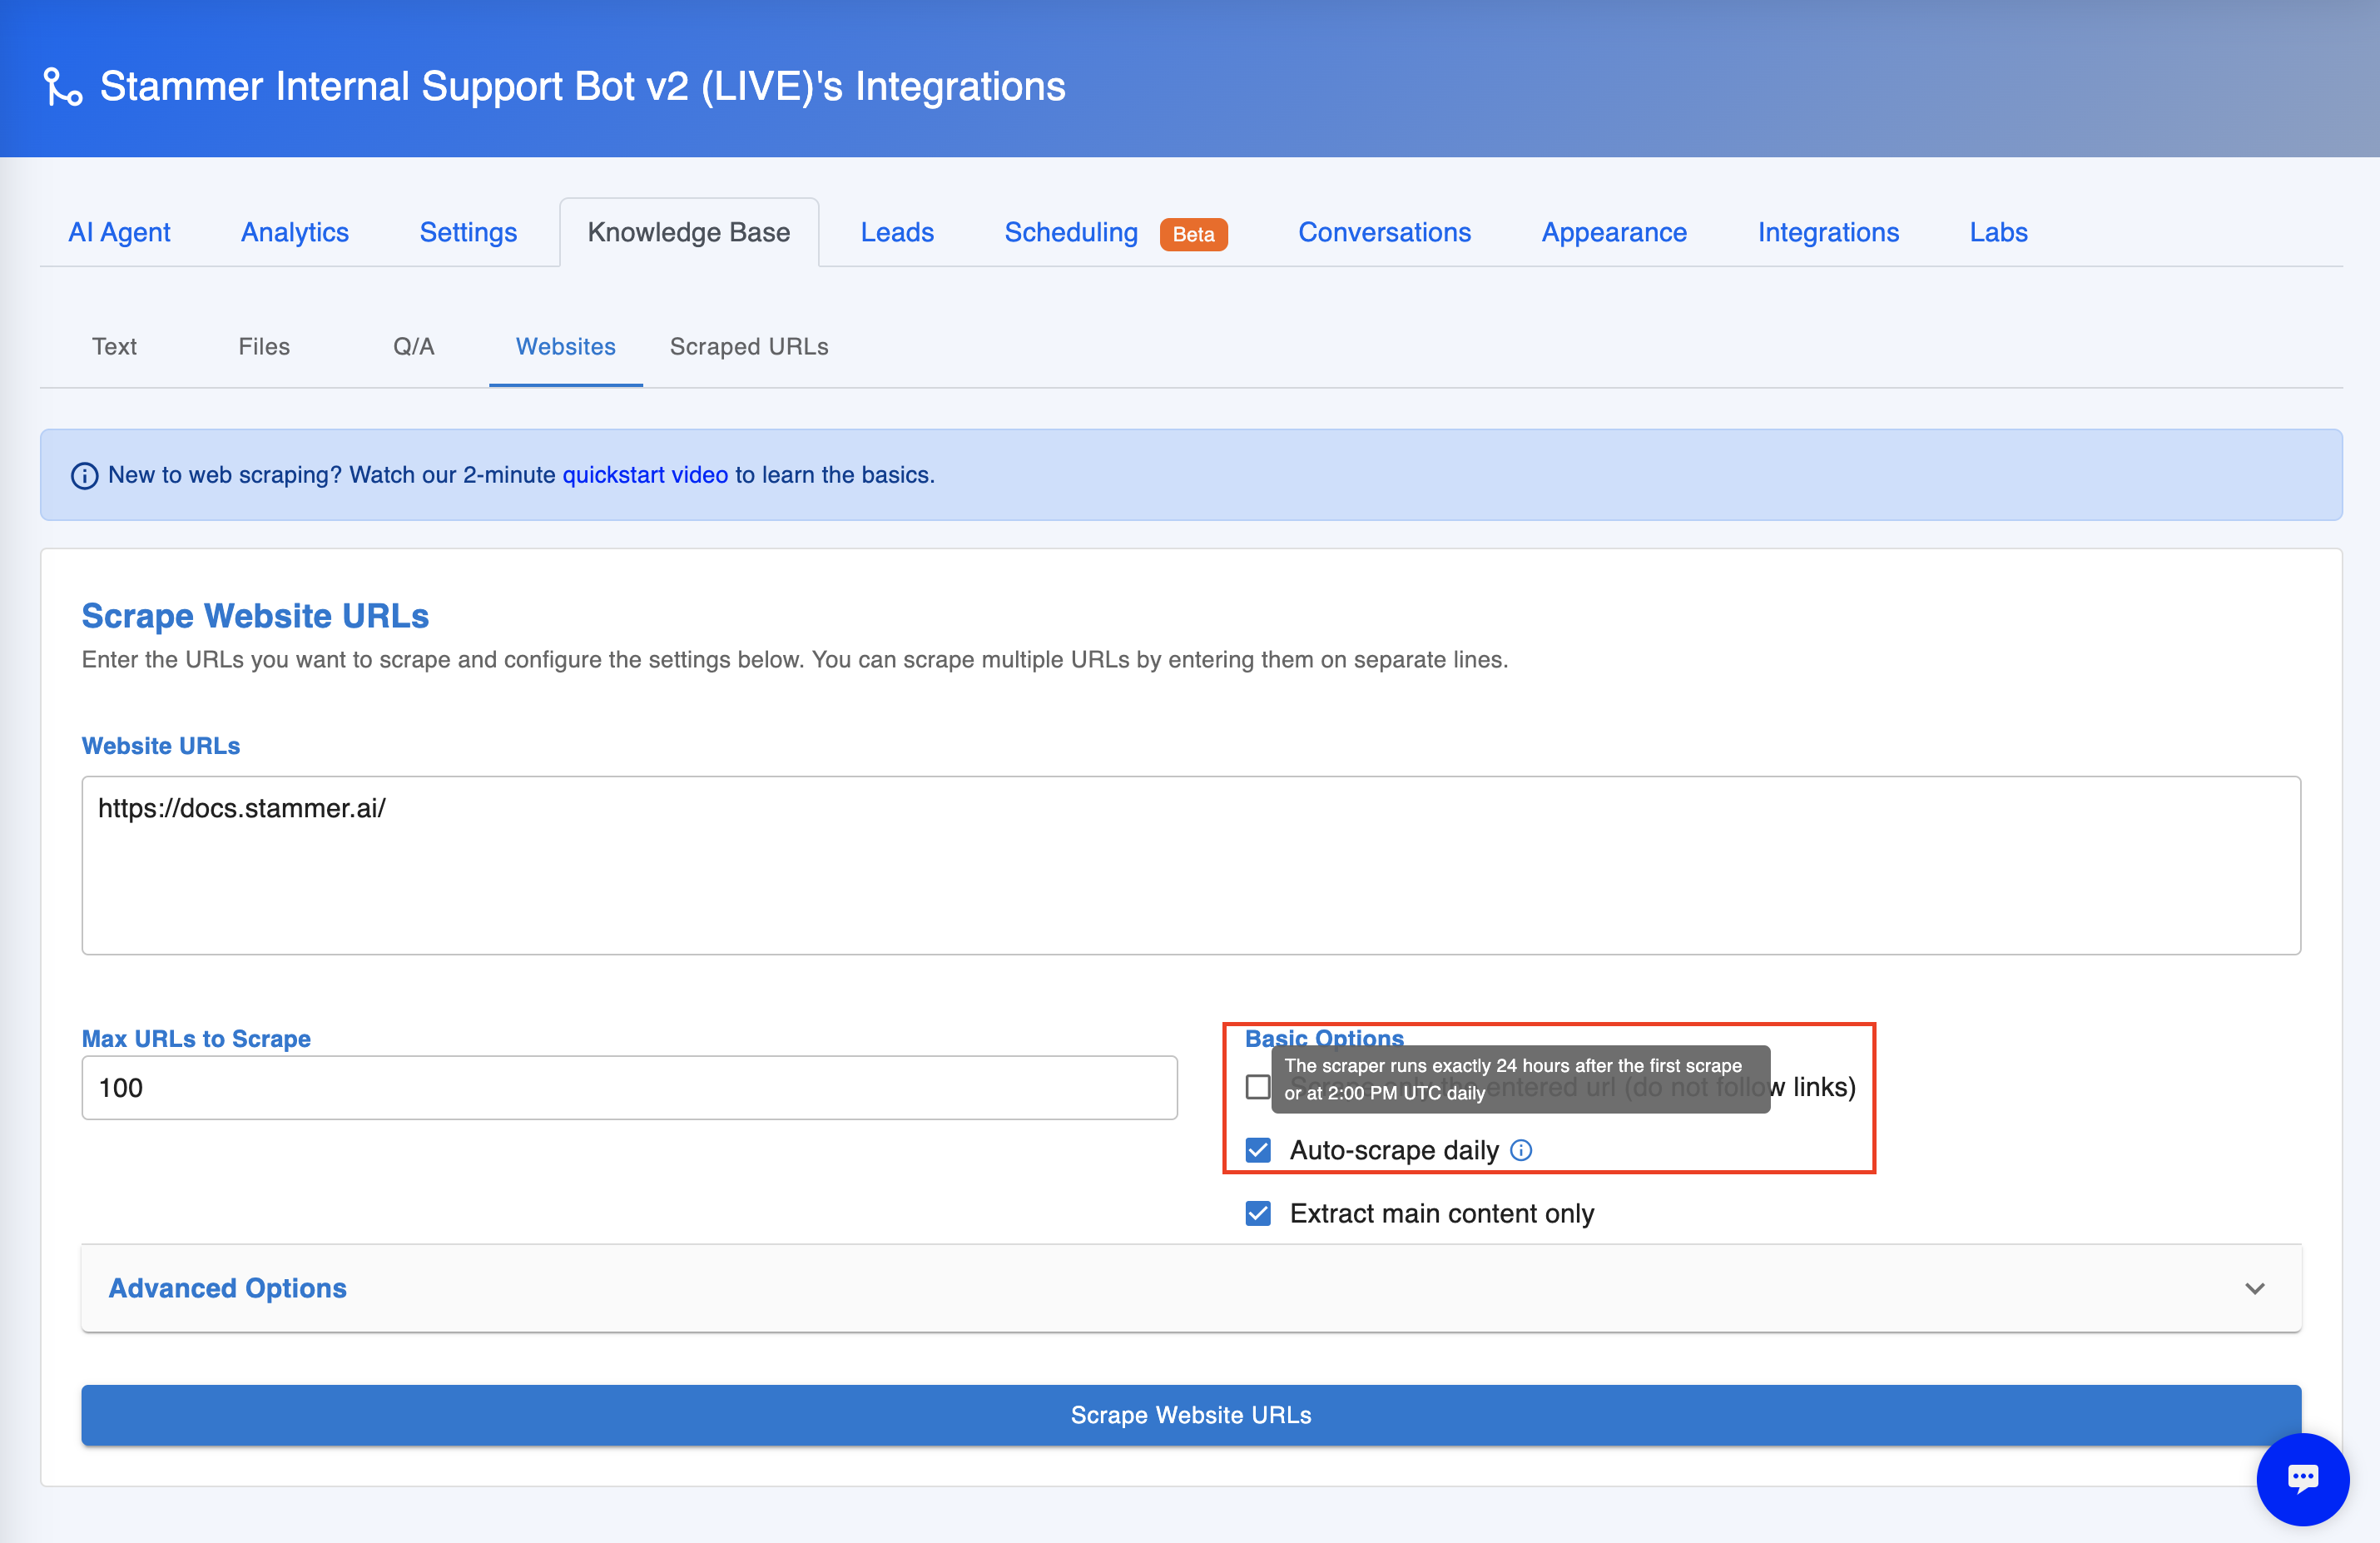Viewport: 2380px width, 1543px height.
Task: Select the Websites sub-tab
Action: [565, 347]
